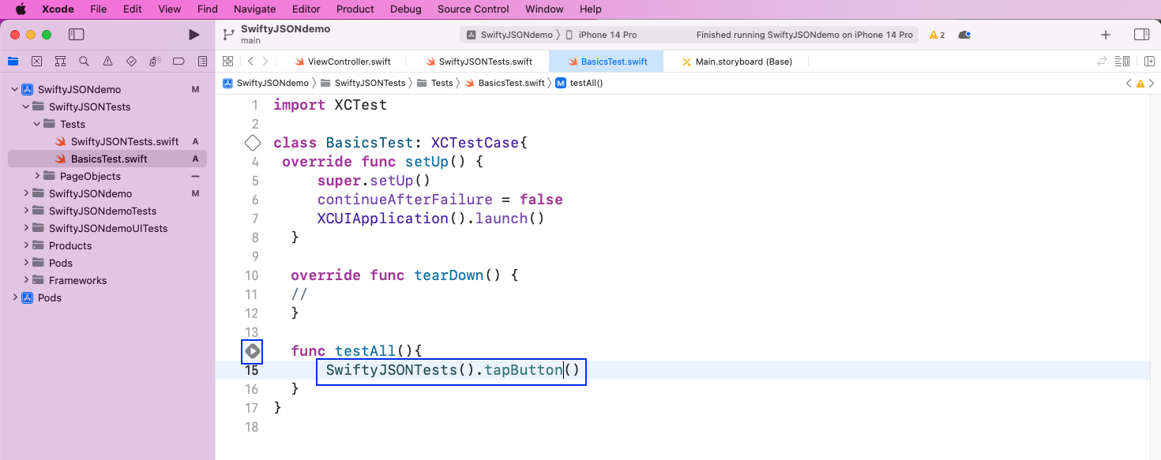Click the editor review changes arrows icon

click(x=1103, y=61)
